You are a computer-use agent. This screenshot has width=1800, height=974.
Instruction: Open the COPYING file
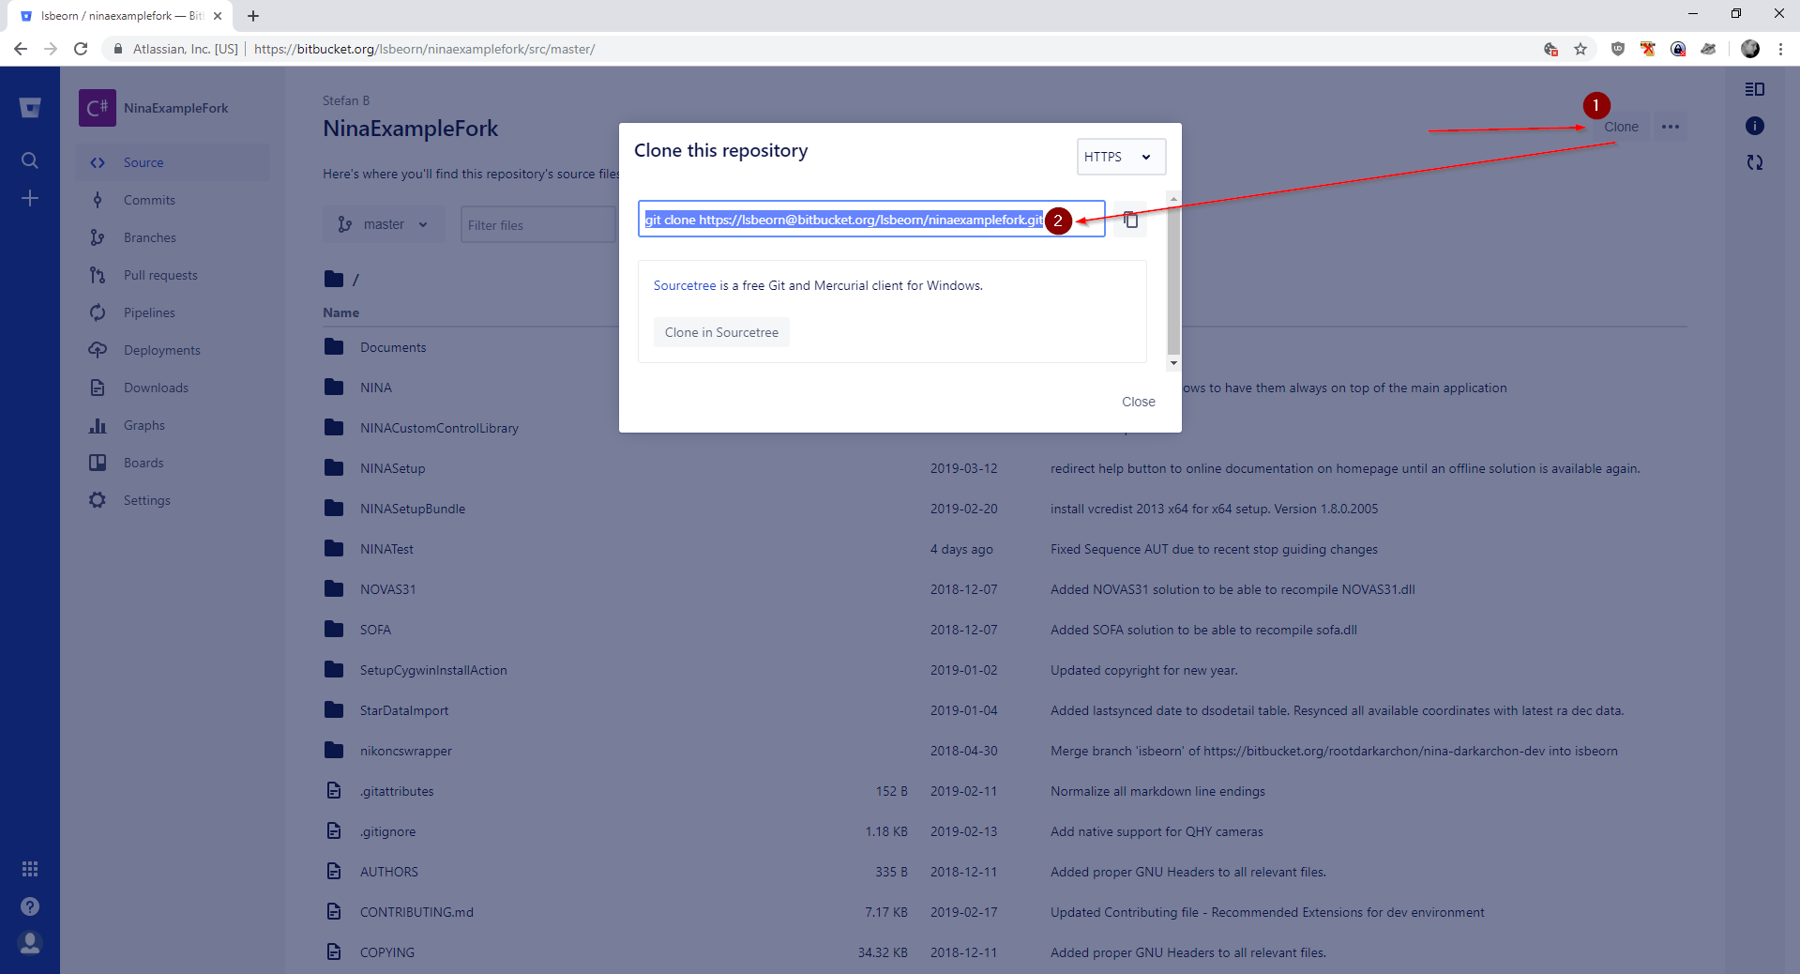coord(387,952)
